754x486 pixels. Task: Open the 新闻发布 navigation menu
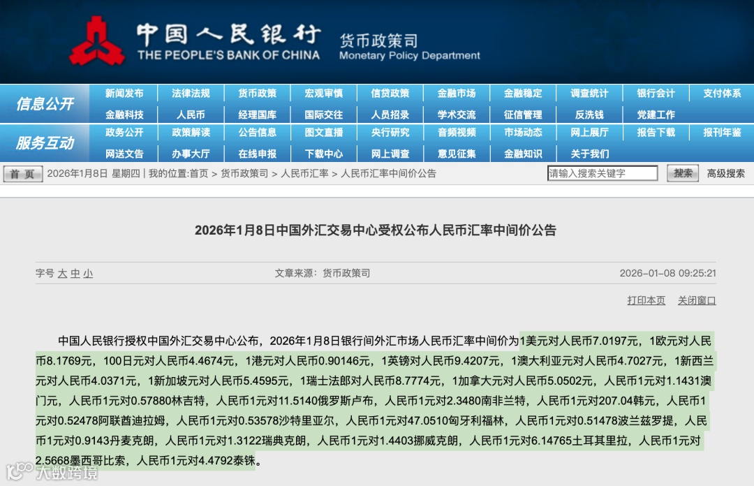point(125,93)
